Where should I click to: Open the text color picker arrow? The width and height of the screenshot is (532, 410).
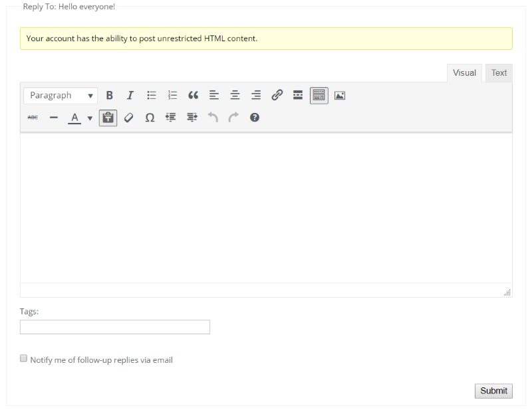click(90, 118)
